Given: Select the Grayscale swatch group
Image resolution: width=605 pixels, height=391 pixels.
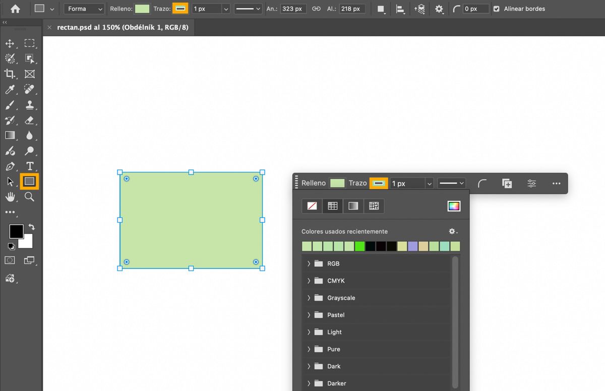Looking at the screenshot, I should [x=341, y=298].
